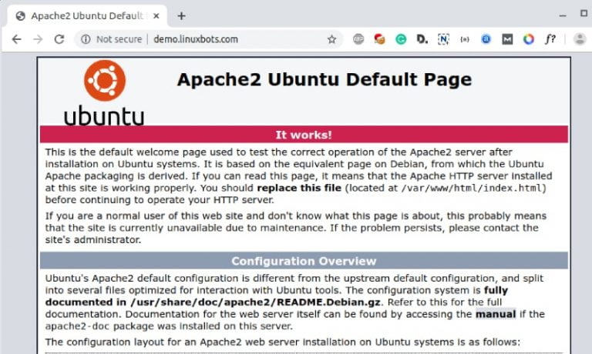This screenshot has width=592, height=354.
Task: Click the f? font finder extension
Action: 550,38
